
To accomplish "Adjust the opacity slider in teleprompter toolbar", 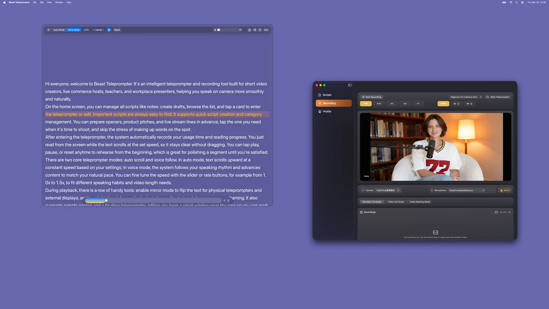I will pyautogui.click(x=219, y=30).
